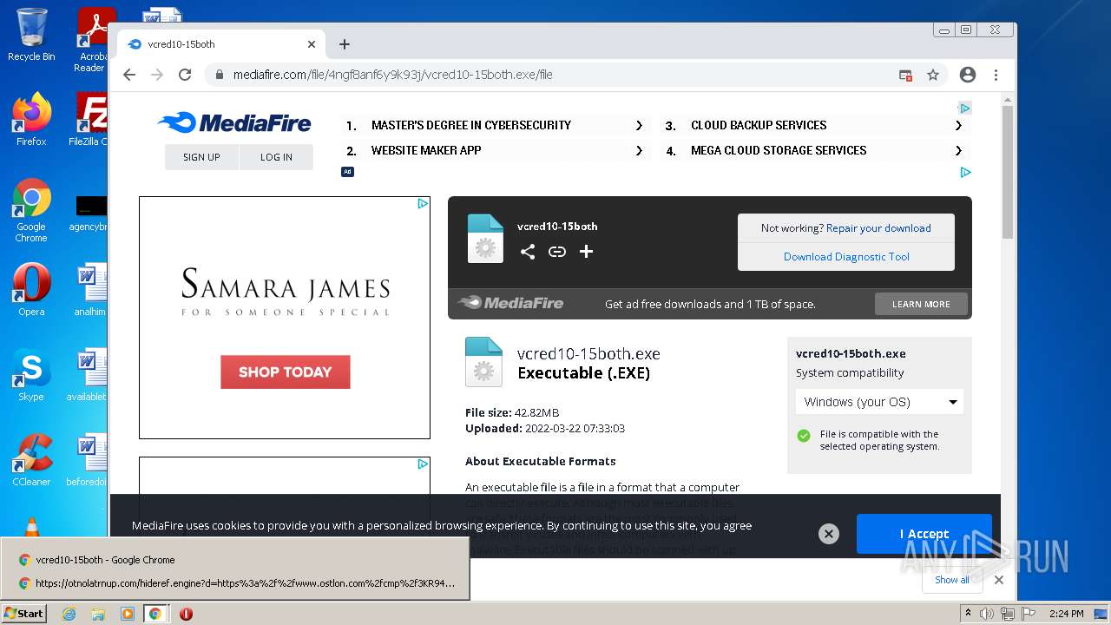Viewport: 1111px width, 625px height.
Task: Open the Chrome profile account icon
Action: (968, 75)
